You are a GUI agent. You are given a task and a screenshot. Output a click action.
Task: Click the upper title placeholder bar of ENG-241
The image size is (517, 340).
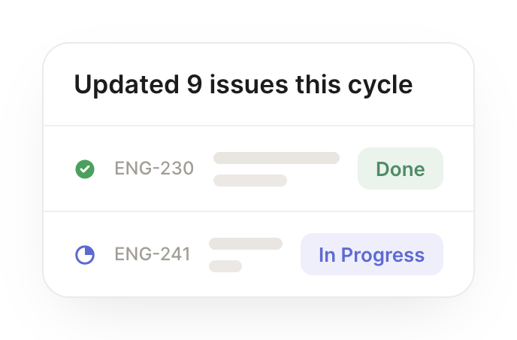[246, 244]
